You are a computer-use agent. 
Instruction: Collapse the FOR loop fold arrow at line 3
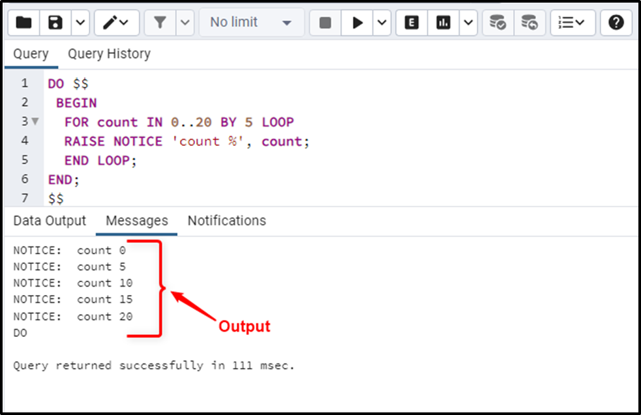click(x=36, y=121)
